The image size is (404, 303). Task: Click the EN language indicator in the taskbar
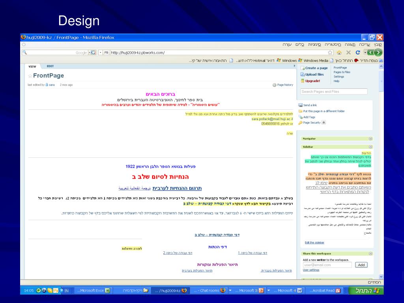(x=66, y=291)
